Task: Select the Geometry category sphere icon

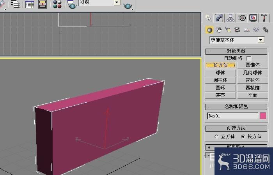Action: click(209, 30)
